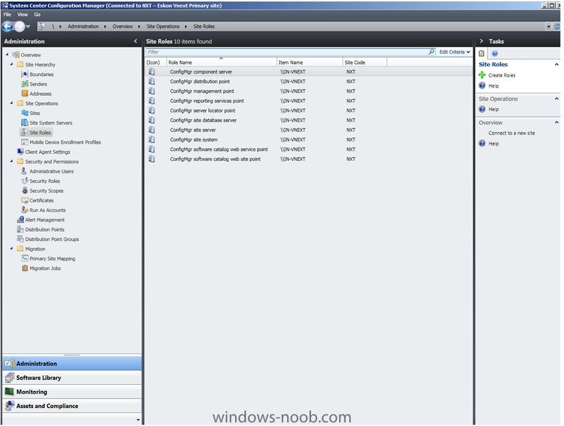Image resolution: width=564 pixels, height=426 pixels.
Task: Click Connect to a new site
Action: coord(511,133)
